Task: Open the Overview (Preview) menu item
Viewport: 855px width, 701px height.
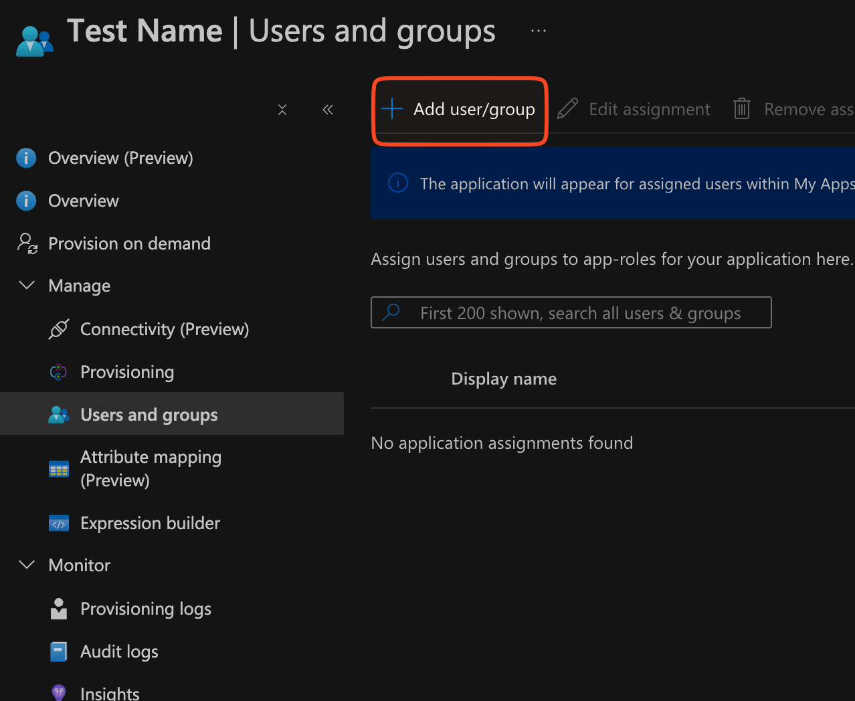Action: pyautogui.click(x=120, y=158)
